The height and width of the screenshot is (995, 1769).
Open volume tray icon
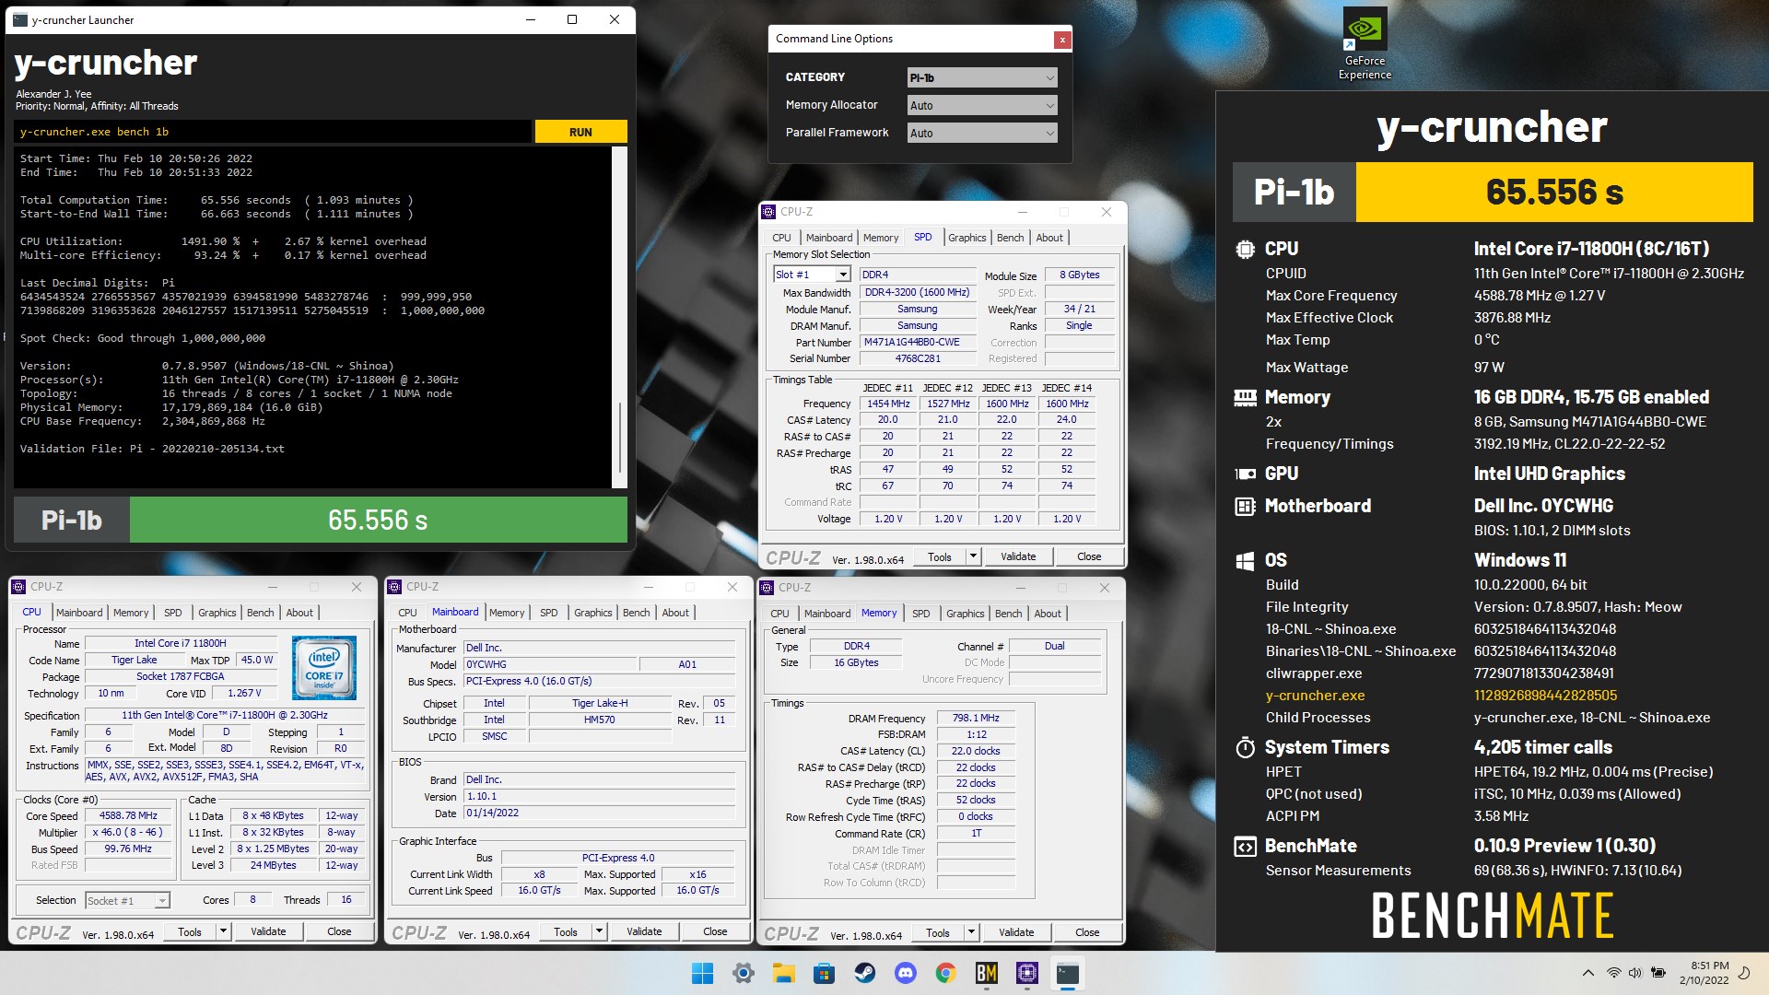click(x=1635, y=973)
